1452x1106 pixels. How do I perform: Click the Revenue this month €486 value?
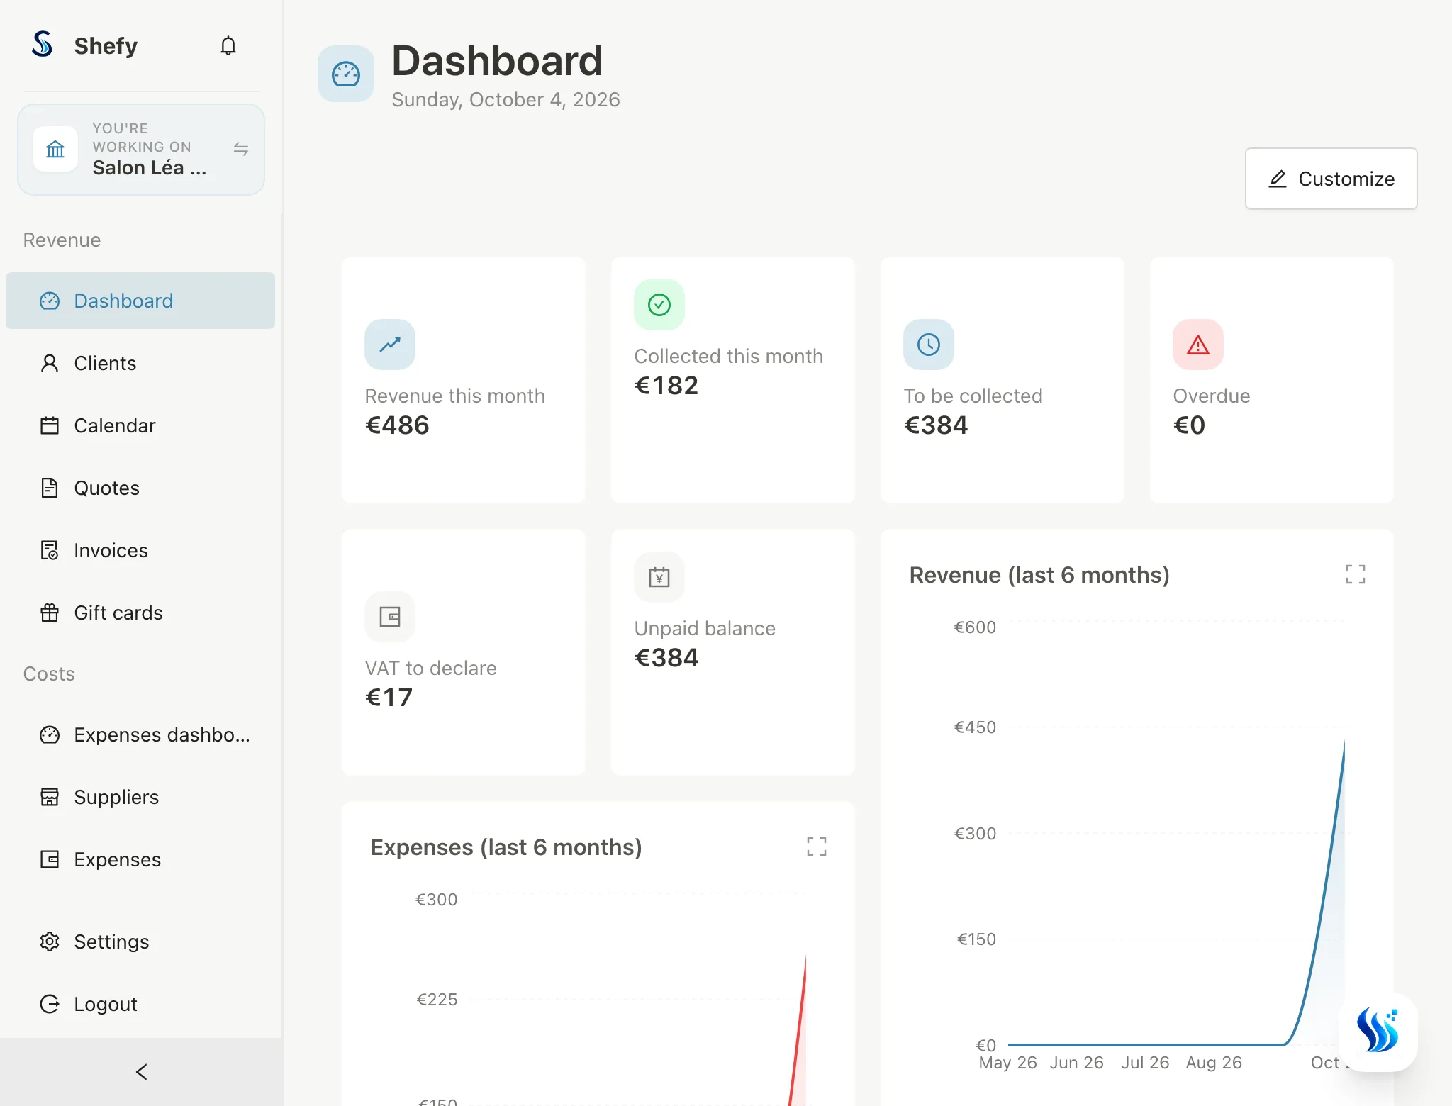click(397, 425)
